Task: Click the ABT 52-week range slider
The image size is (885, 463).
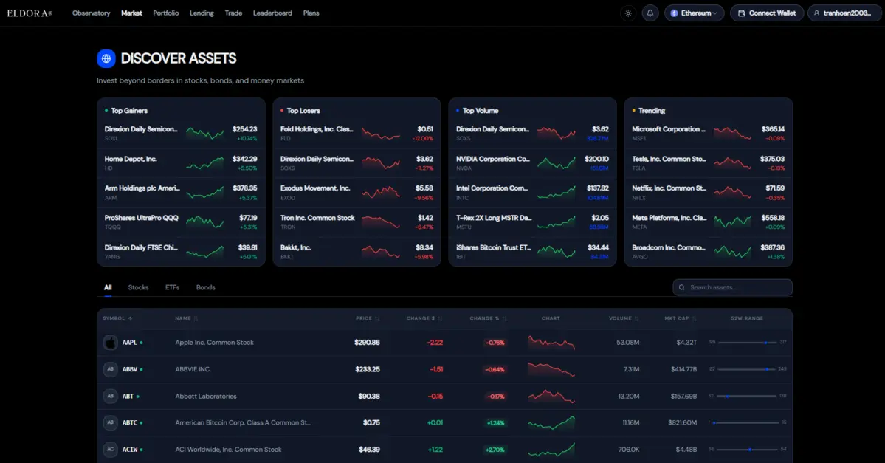Action: tap(747, 396)
